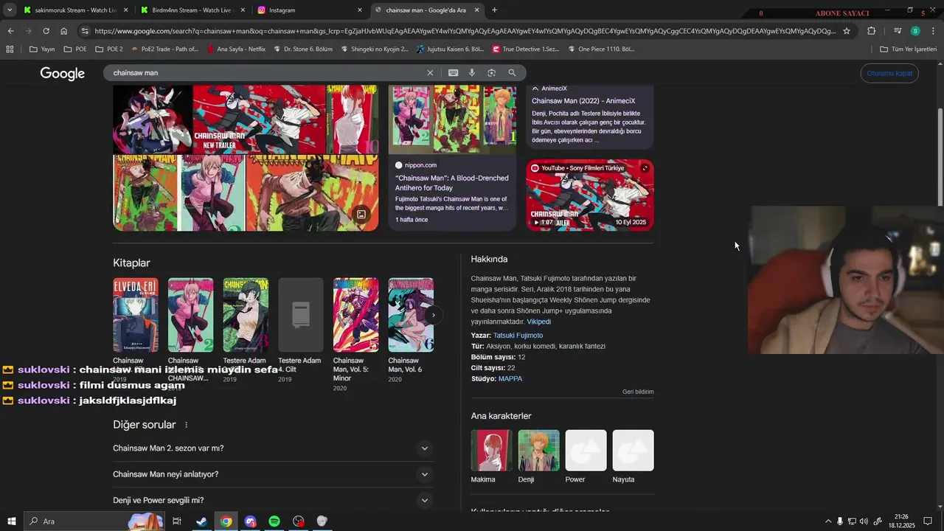
Task: Go to the Google logo homepage
Action: click(63, 74)
